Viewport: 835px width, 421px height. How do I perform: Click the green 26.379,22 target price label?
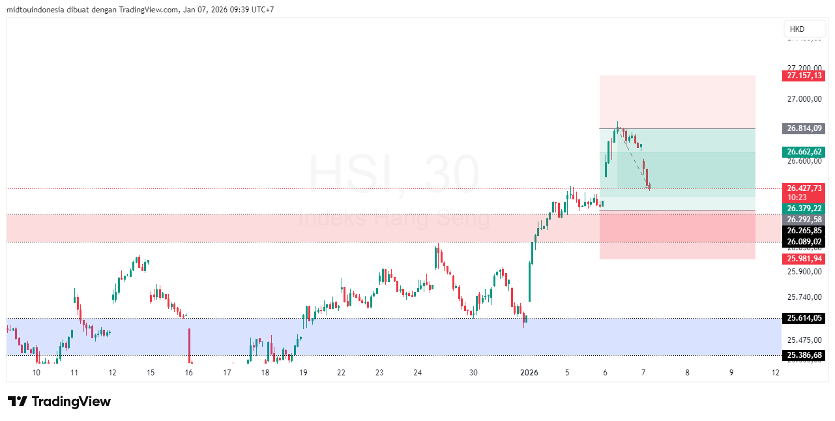804,209
